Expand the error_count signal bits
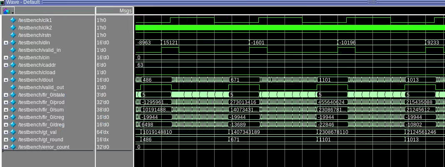Screen dimensions: 445x167 (x=6, y=147)
